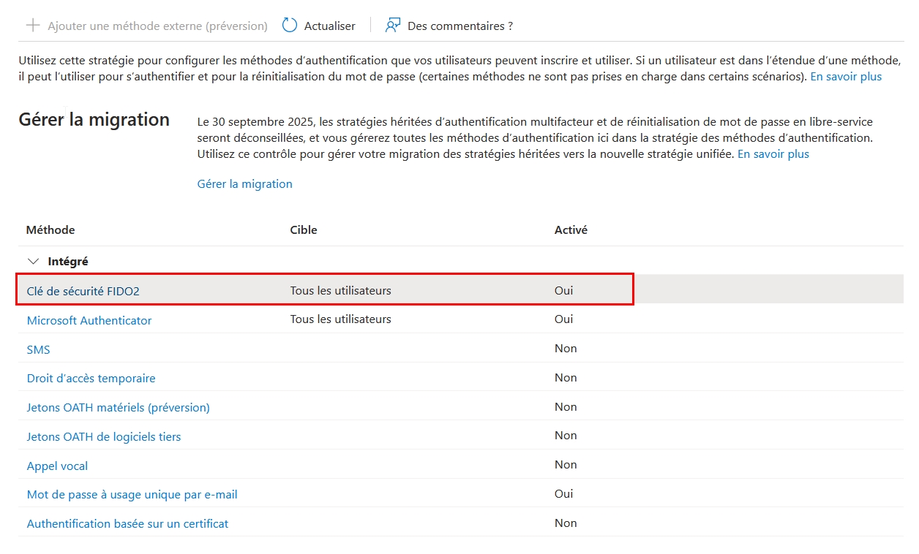Open Microsoft Authenticator method settings
Screen dimensions: 919x554
pyautogui.click(x=89, y=320)
